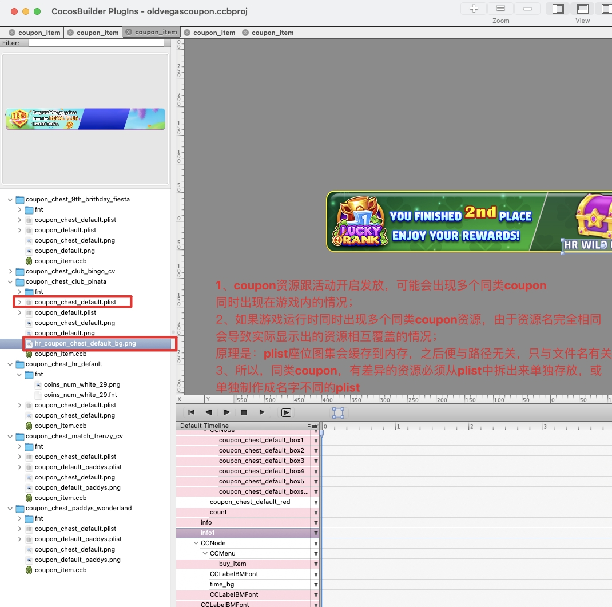This screenshot has width=612, height=607.
Task: Play the animation timeline
Action: 262,412
